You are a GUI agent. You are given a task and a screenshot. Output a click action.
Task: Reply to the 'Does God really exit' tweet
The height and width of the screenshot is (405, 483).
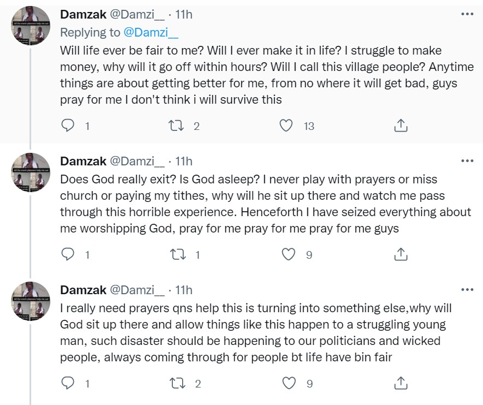point(68,254)
